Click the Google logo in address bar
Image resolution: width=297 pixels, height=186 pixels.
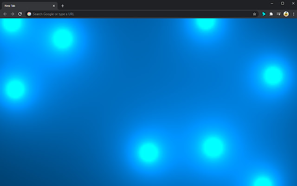pyautogui.click(x=29, y=14)
